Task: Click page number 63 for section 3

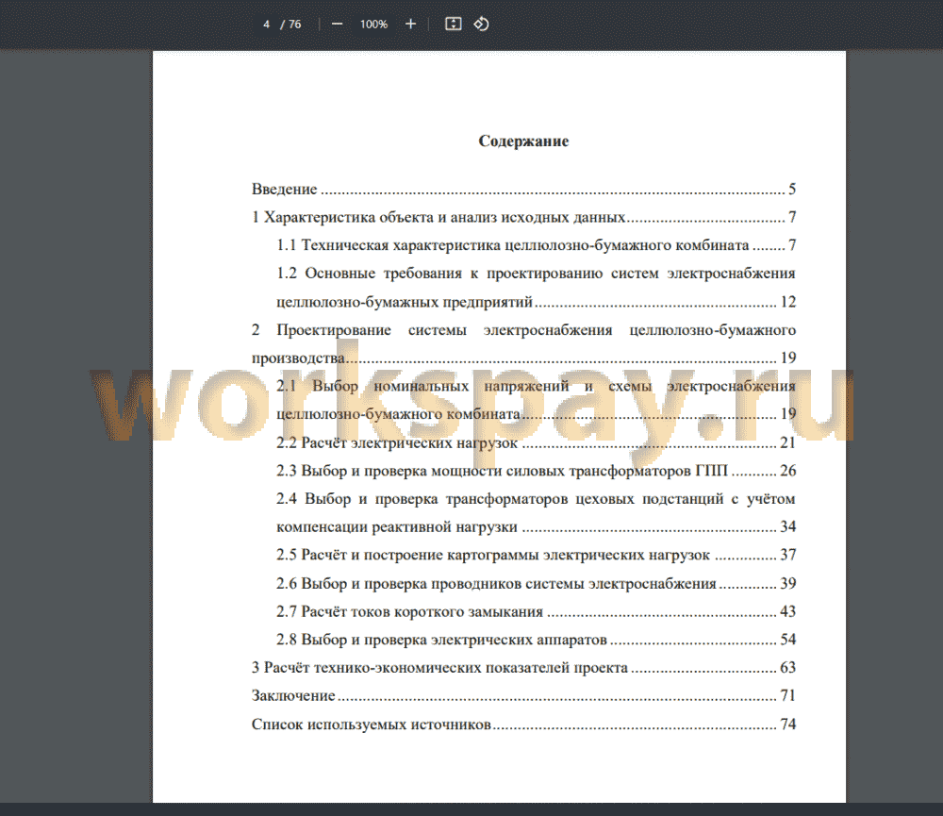Action: 787,667
